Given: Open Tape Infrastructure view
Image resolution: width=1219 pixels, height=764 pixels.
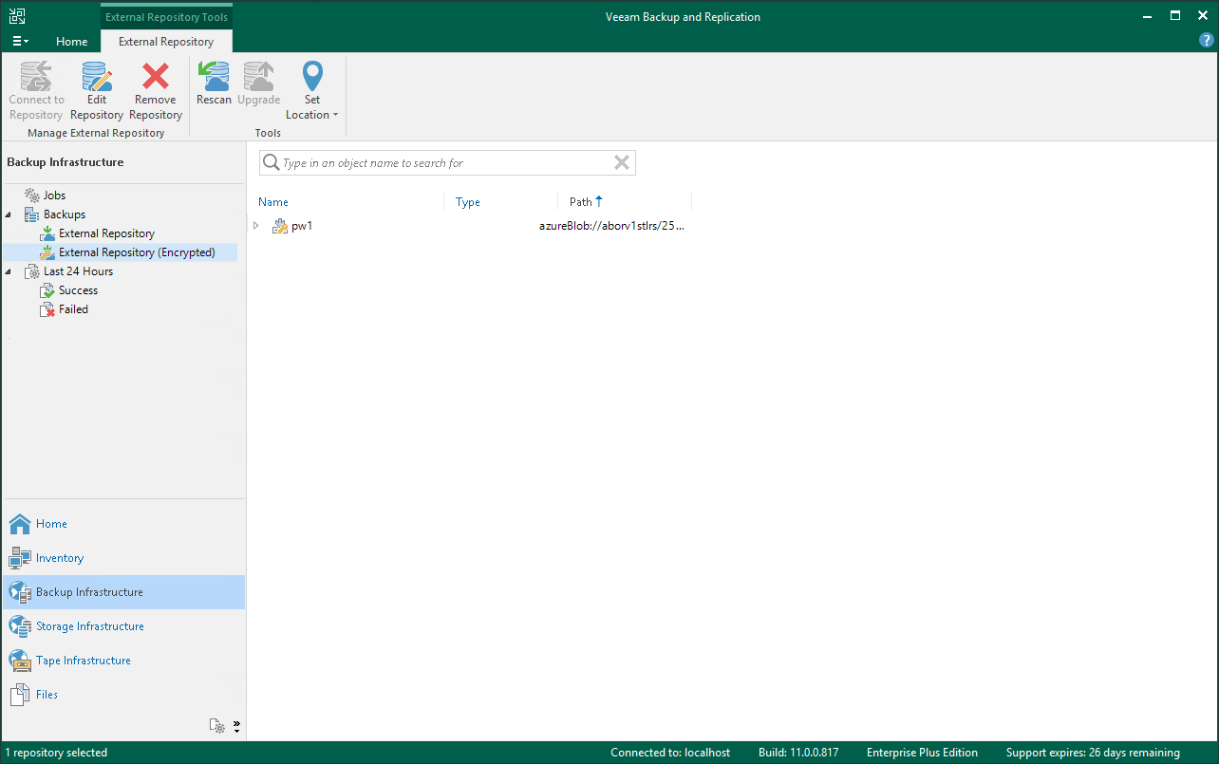Looking at the screenshot, I should pos(83,660).
